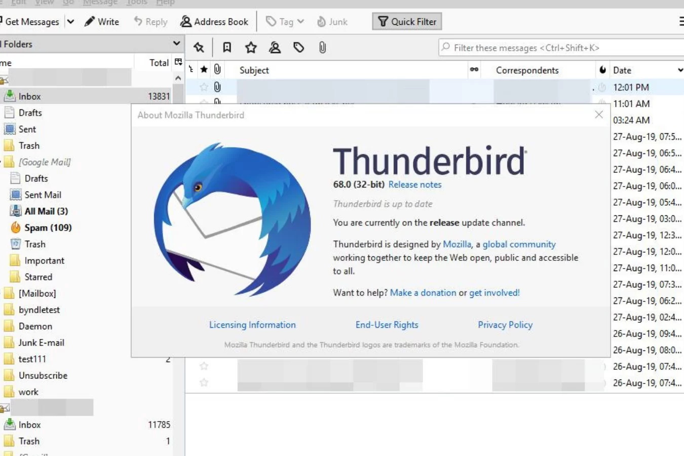Click the Make a donation link
The image size is (684, 456).
pyautogui.click(x=423, y=292)
